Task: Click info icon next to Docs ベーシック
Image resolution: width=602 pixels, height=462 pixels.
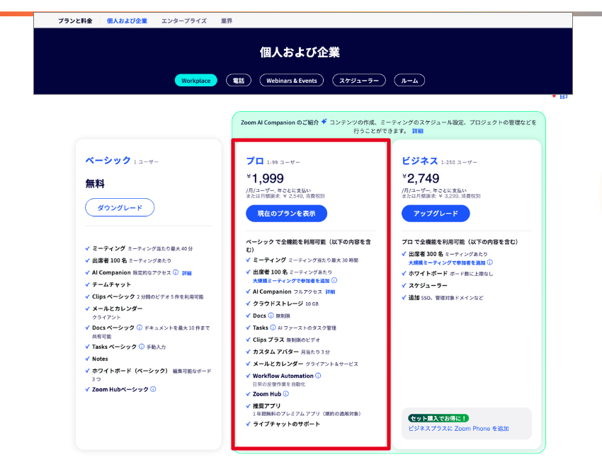Action: point(140,328)
